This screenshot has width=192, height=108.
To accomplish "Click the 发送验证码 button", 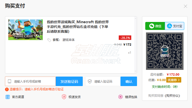I will tap(69, 81).
